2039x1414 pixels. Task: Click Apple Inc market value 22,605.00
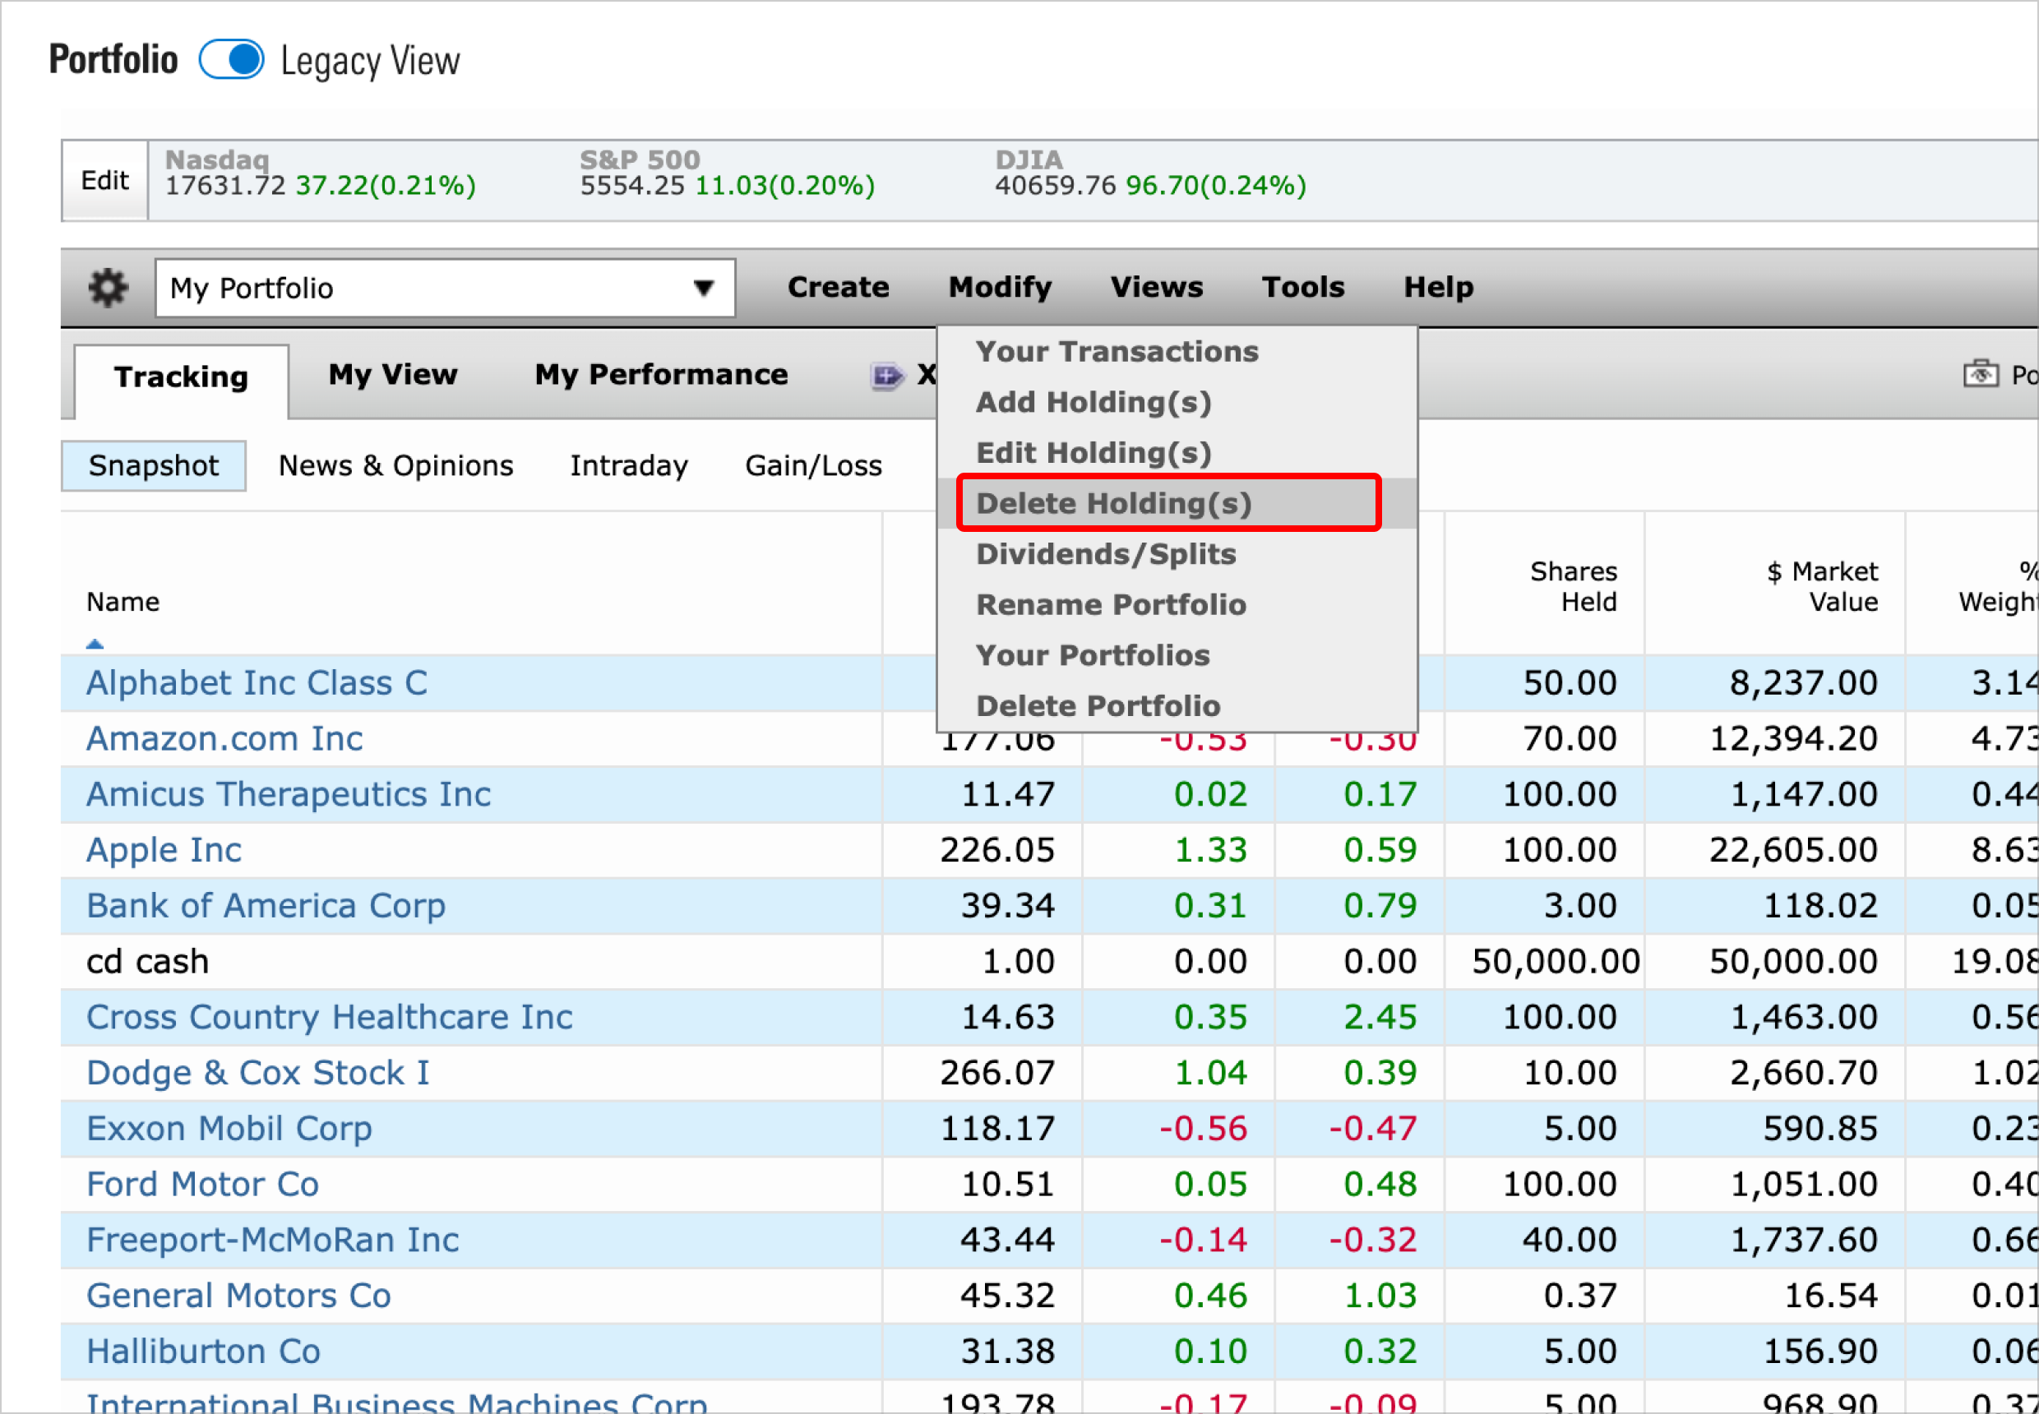1793,851
